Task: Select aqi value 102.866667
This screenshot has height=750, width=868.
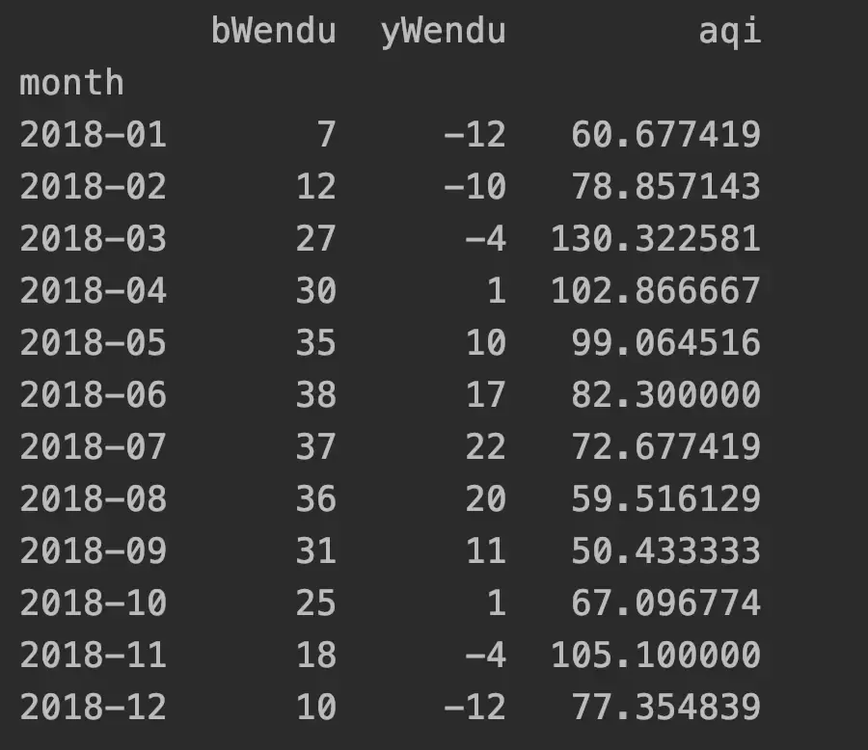Action: [656, 291]
